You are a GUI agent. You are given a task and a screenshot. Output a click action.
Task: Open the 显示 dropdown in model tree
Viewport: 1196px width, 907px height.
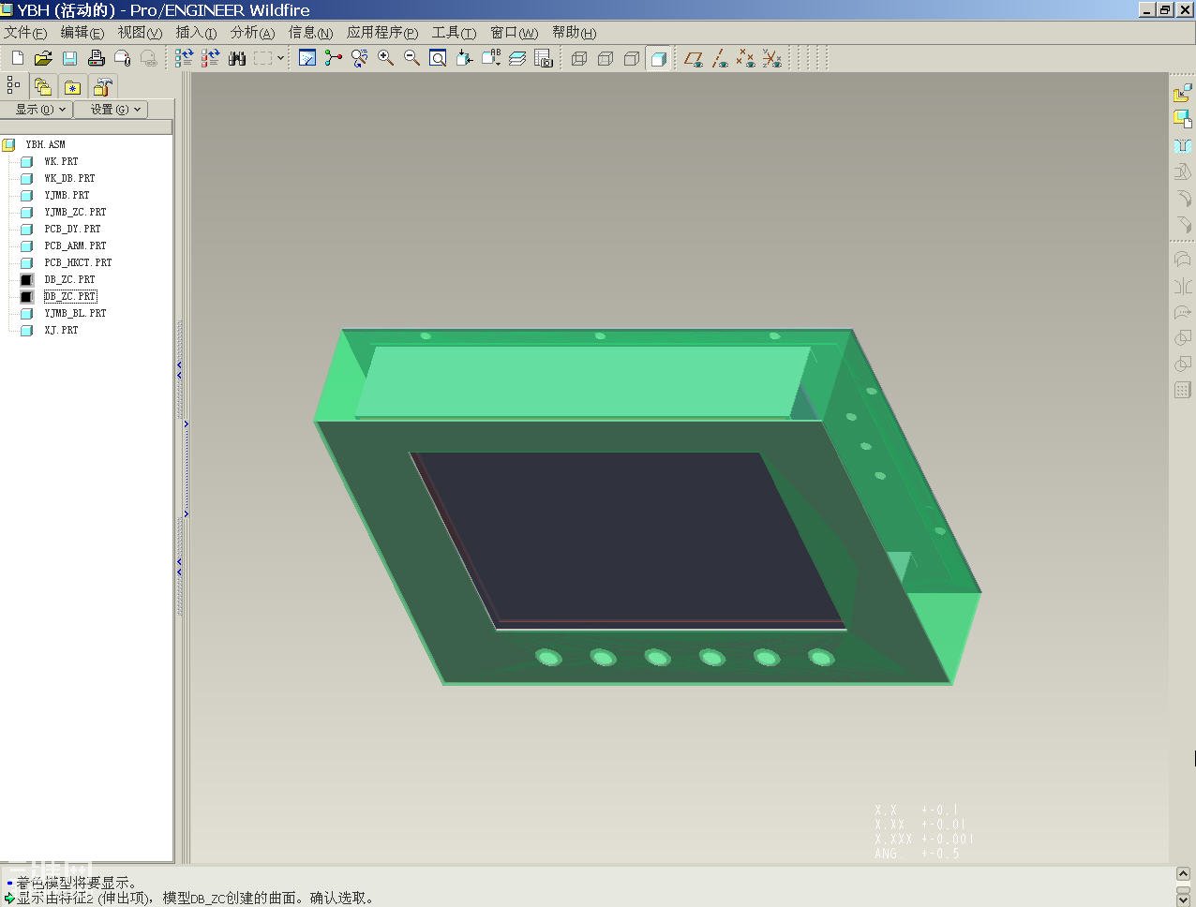click(37, 110)
